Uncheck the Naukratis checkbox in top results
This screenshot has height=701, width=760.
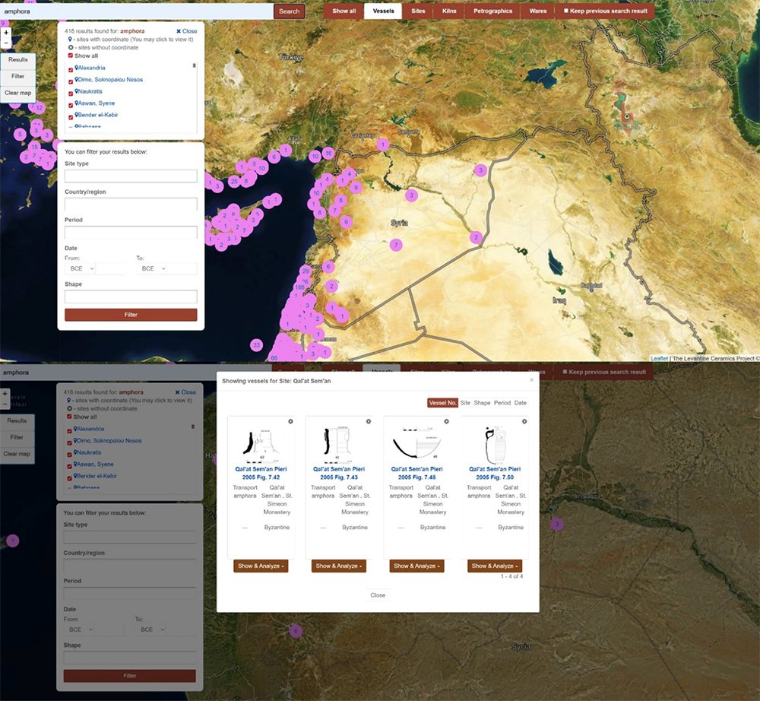pyautogui.click(x=71, y=93)
